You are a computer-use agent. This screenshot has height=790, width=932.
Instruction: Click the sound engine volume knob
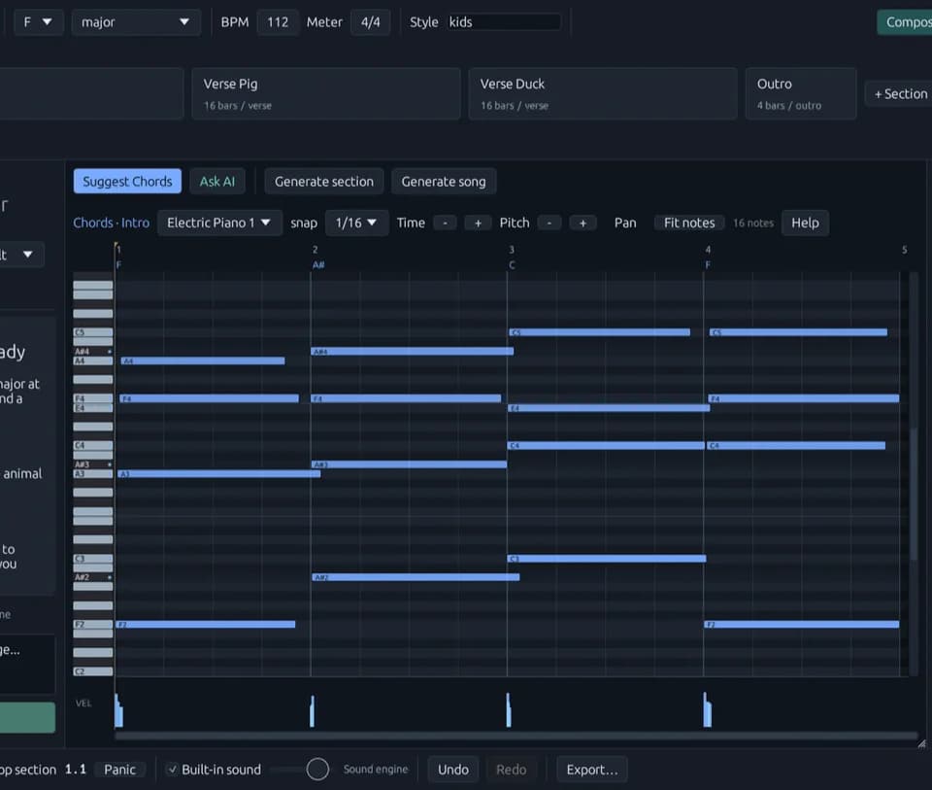(x=317, y=770)
